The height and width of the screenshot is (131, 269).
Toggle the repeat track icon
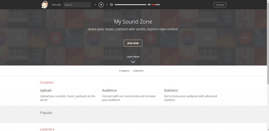click(x=111, y=5)
